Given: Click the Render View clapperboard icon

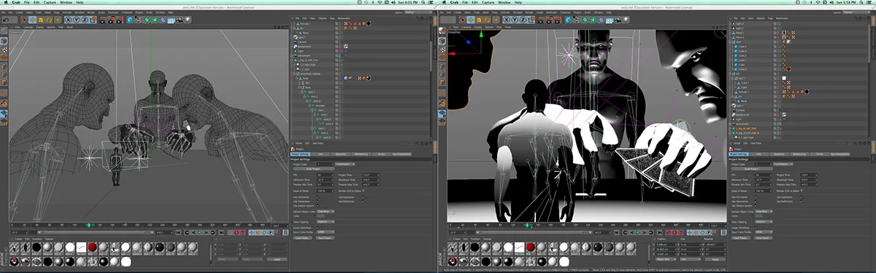Looking at the screenshot, I should point(103,20).
